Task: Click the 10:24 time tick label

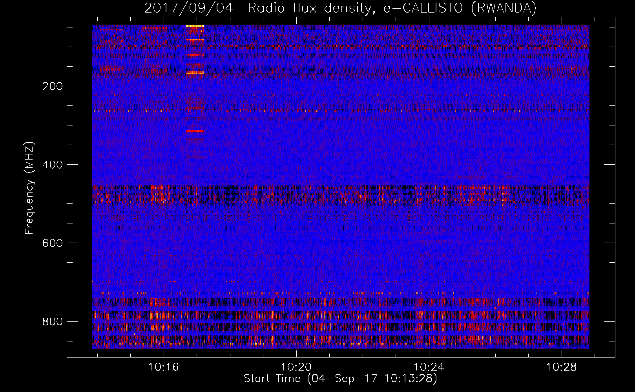Action: 429,367
